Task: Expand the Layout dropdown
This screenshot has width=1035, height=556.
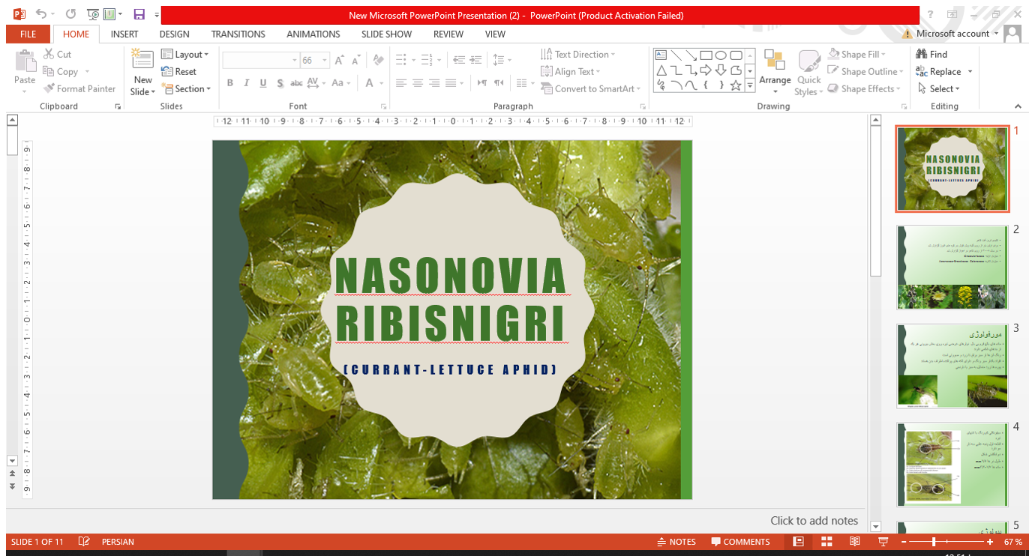Action: click(x=191, y=55)
